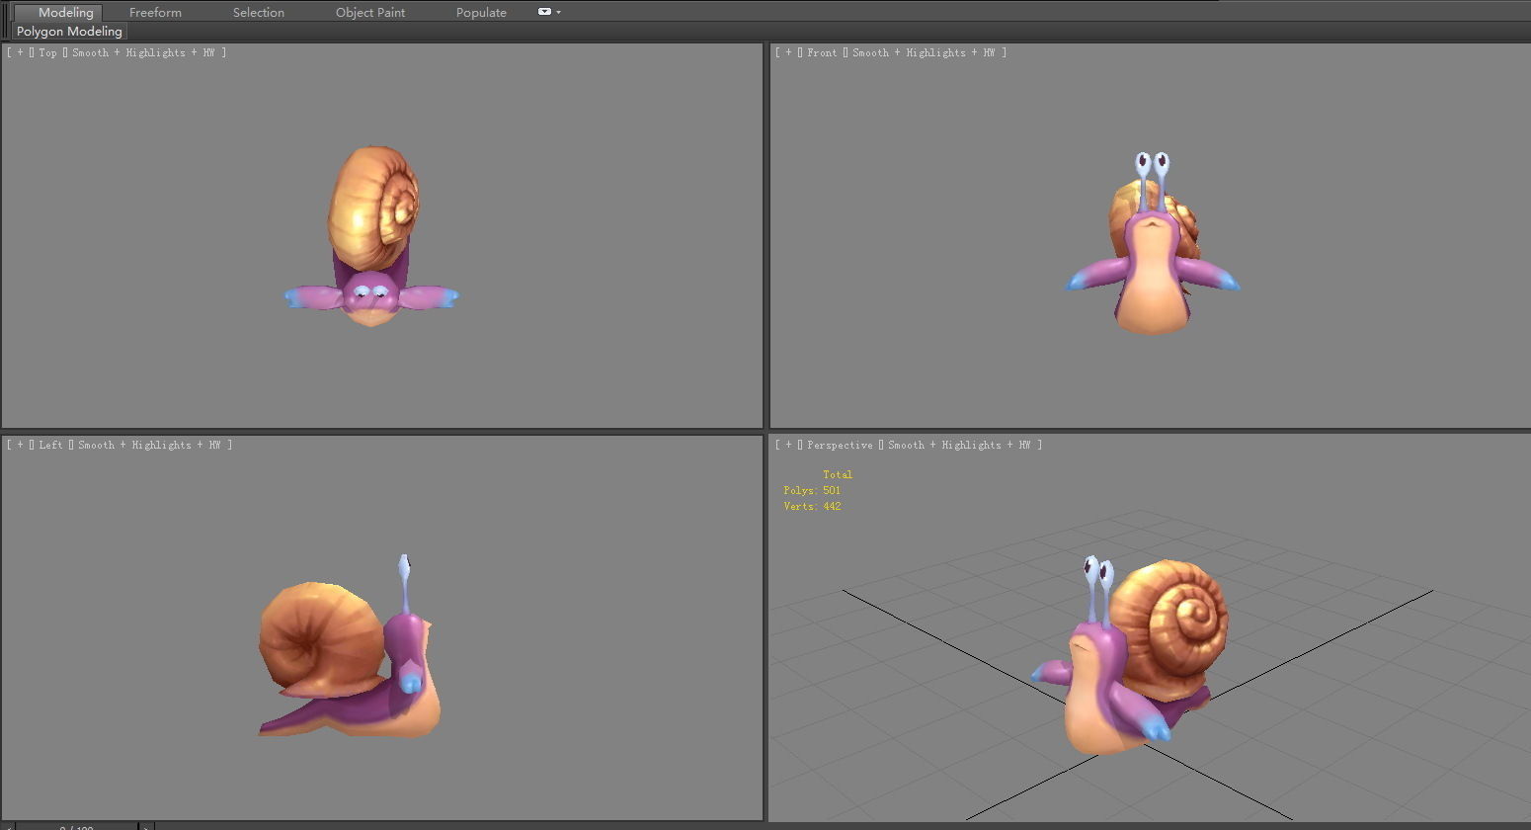The image size is (1531, 830).
Task: Open the Front viewport [+] general menu
Action: click(x=788, y=52)
